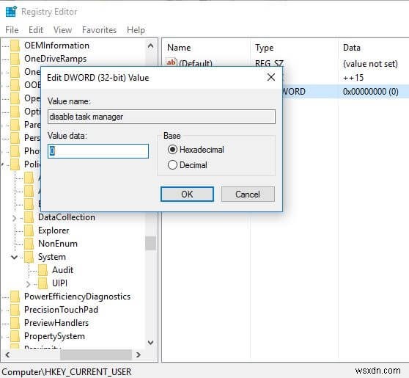Viewport: 409px width, 378px height.
Task: Click the 0x00000000 (0) data cell
Action: (x=371, y=92)
